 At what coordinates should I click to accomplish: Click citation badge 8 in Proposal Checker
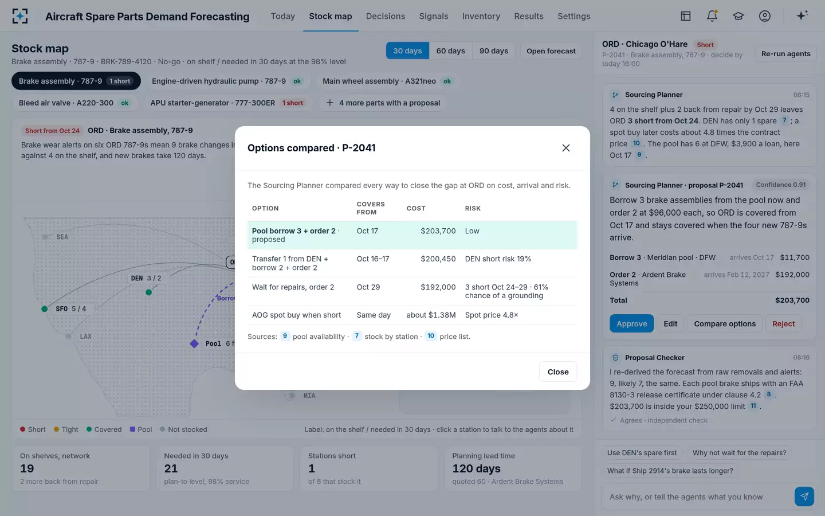[x=769, y=394]
